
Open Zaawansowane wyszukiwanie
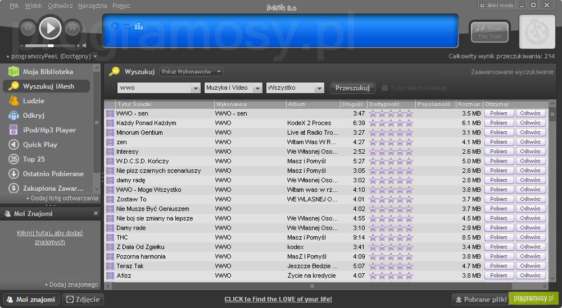[x=512, y=72]
